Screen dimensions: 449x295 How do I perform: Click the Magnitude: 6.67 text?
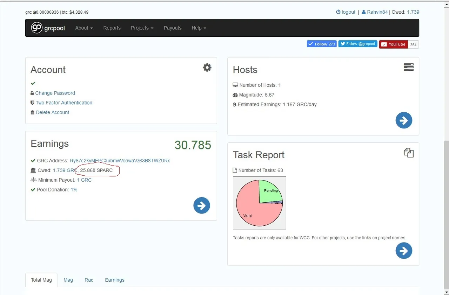[x=257, y=95]
